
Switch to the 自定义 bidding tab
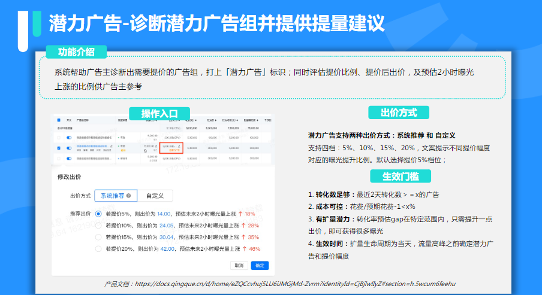pos(155,196)
